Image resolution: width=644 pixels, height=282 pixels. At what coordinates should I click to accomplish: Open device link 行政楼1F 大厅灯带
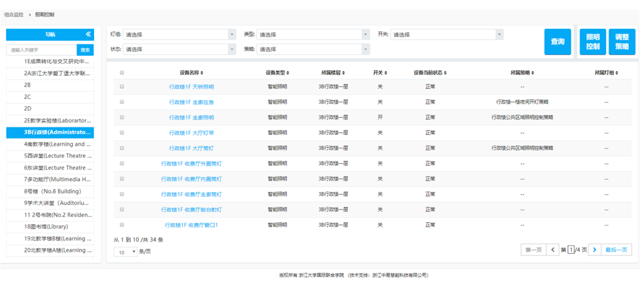191,133
